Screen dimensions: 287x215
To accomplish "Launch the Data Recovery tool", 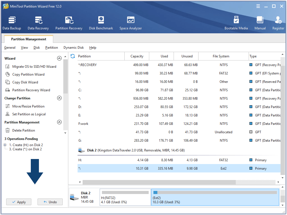I will tap(38, 23).
